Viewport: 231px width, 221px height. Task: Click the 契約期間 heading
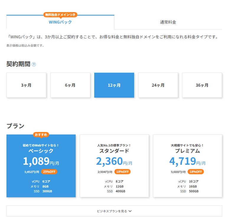point(18,64)
